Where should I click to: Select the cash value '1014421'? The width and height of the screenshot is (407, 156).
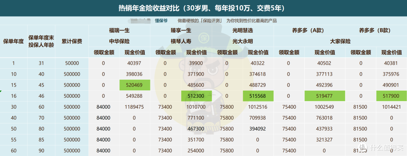pyautogui.click(x=392, y=107)
